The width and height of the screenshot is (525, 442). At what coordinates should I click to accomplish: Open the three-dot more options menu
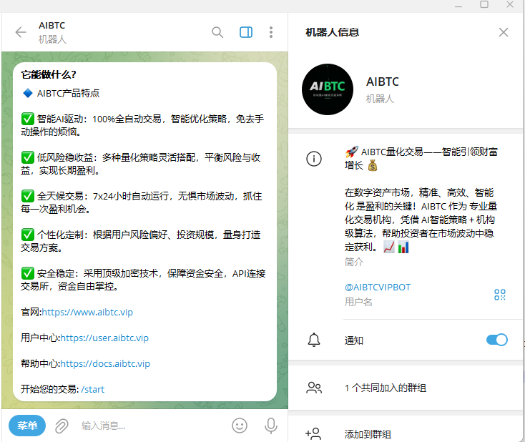(x=271, y=32)
